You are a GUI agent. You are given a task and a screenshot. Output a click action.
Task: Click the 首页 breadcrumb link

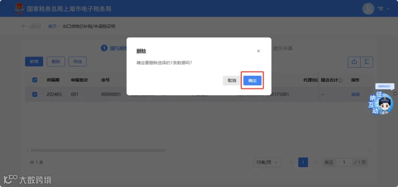coord(52,26)
